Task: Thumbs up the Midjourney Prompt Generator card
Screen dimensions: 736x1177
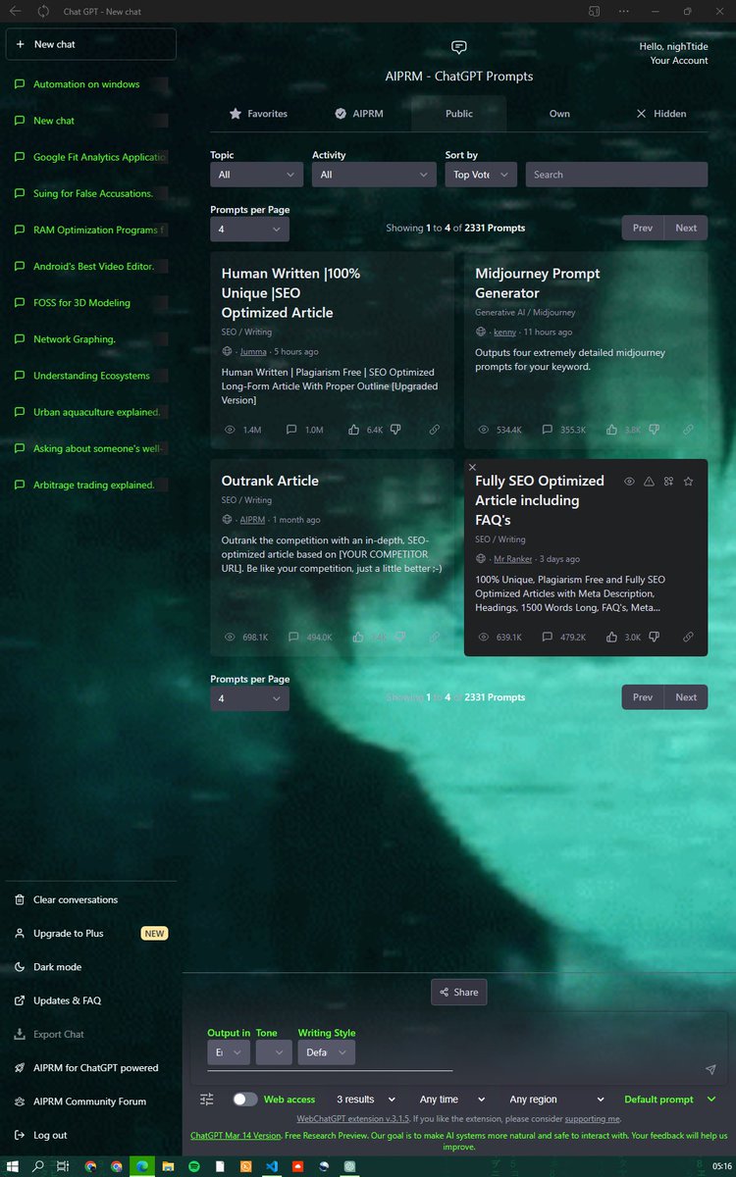Action: click(x=611, y=430)
